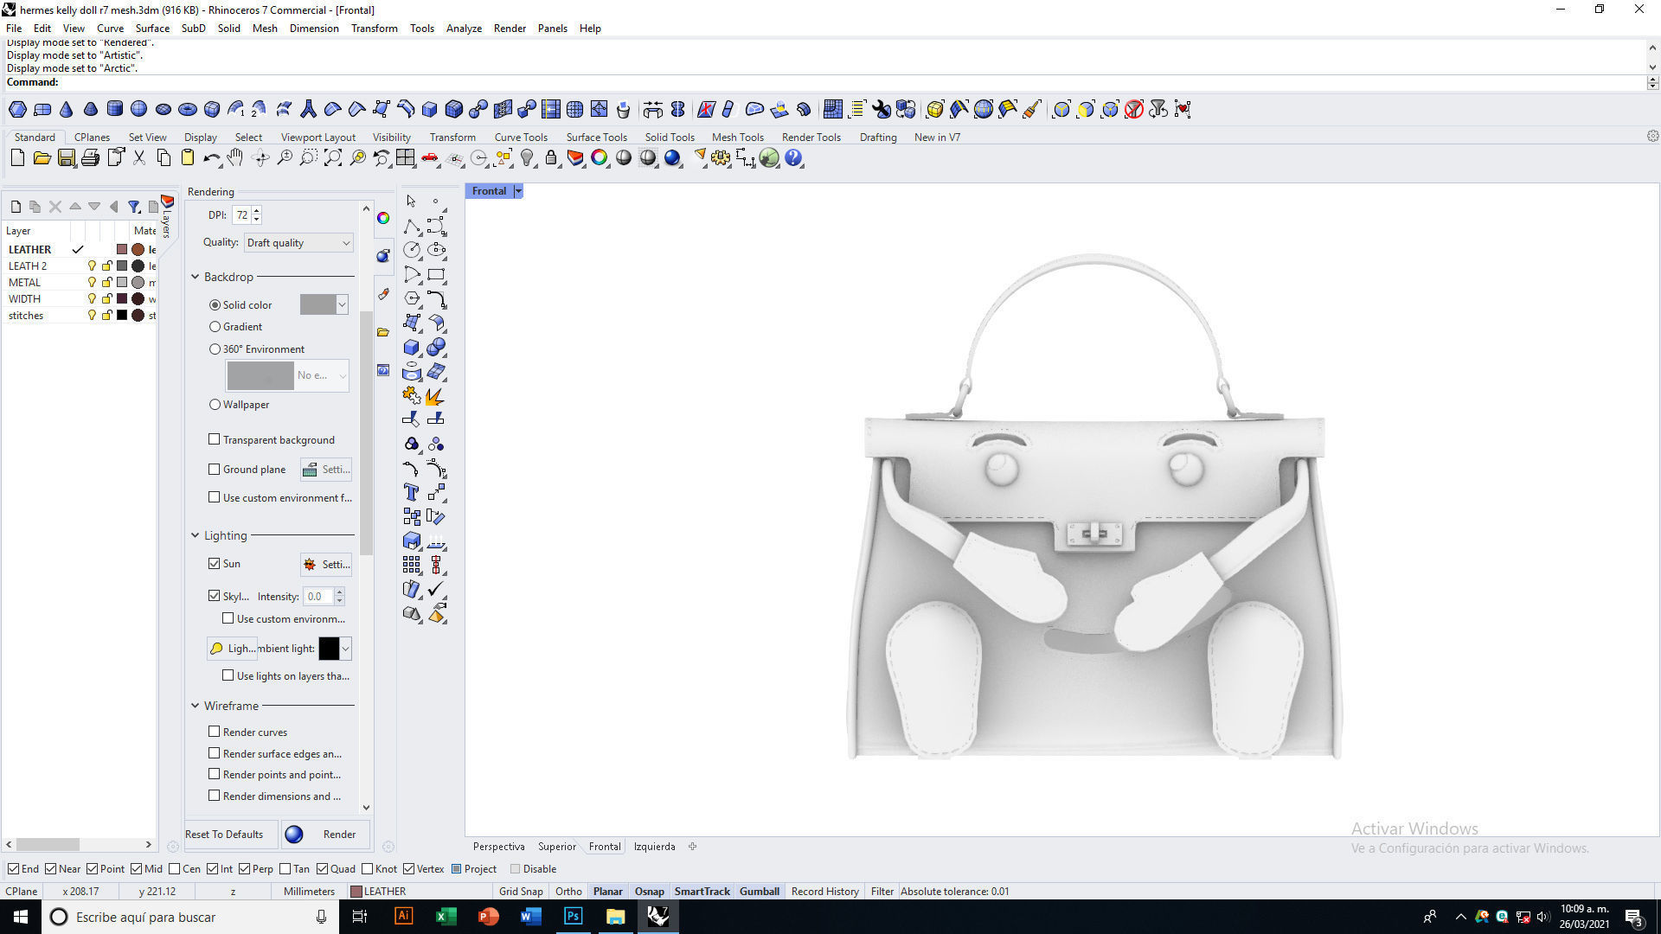This screenshot has width=1661, height=934.
Task: Open the Surface menu
Action: click(x=152, y=29)
